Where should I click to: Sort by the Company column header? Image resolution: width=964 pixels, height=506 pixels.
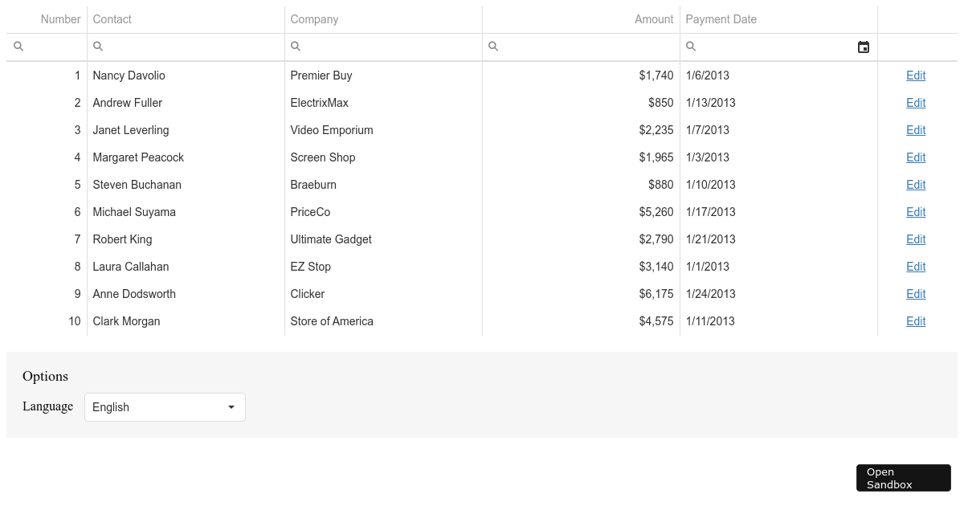click(314, 19)
